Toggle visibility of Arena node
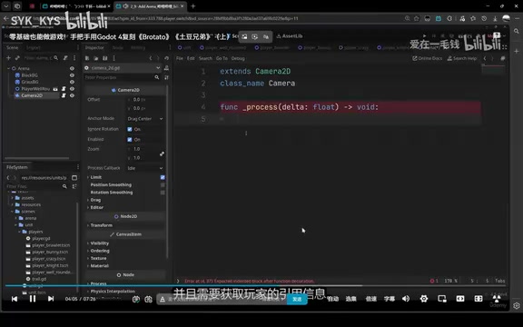Viewport: 523px width, 327px height. [x=72, y=68]
